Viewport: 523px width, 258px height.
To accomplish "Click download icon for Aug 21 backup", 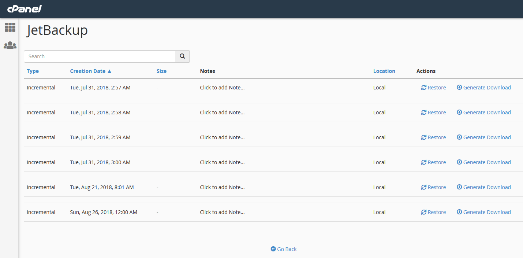I will (x=459, y=187).
